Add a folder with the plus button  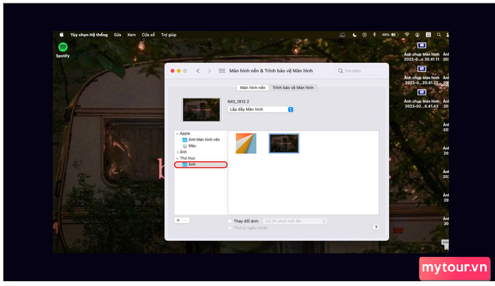pos(178,220)
